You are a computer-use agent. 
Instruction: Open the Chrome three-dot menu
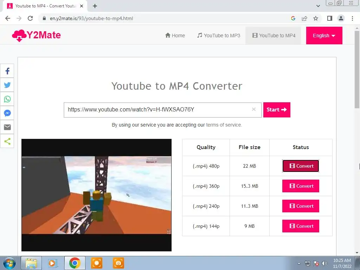tap(352, 18)
